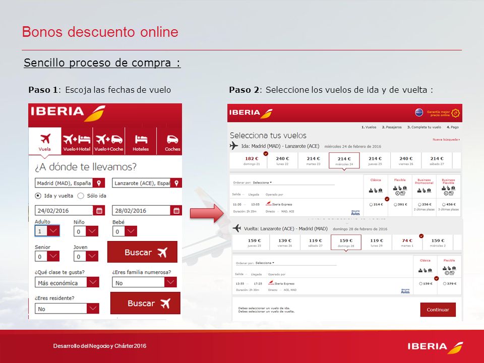Image resolution: width=484 pixels, height=363 pixels.
Task: Open return Ordenar por Selecciona dropdown
Action: pos(265,263)
